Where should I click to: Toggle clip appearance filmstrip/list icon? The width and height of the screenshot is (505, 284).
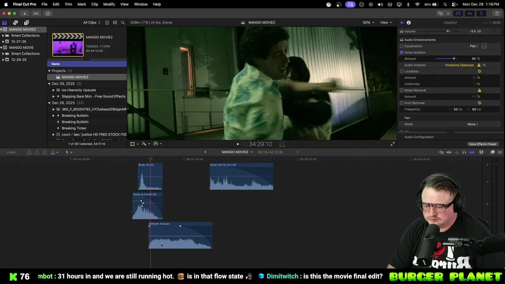click(x=107, y=22)
